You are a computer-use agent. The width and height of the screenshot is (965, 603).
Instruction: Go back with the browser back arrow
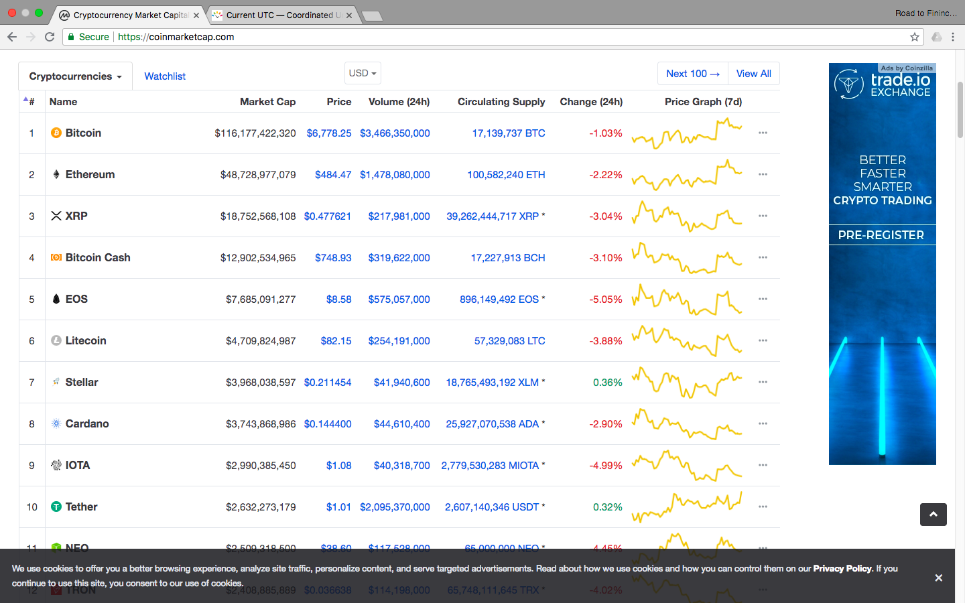12,37
